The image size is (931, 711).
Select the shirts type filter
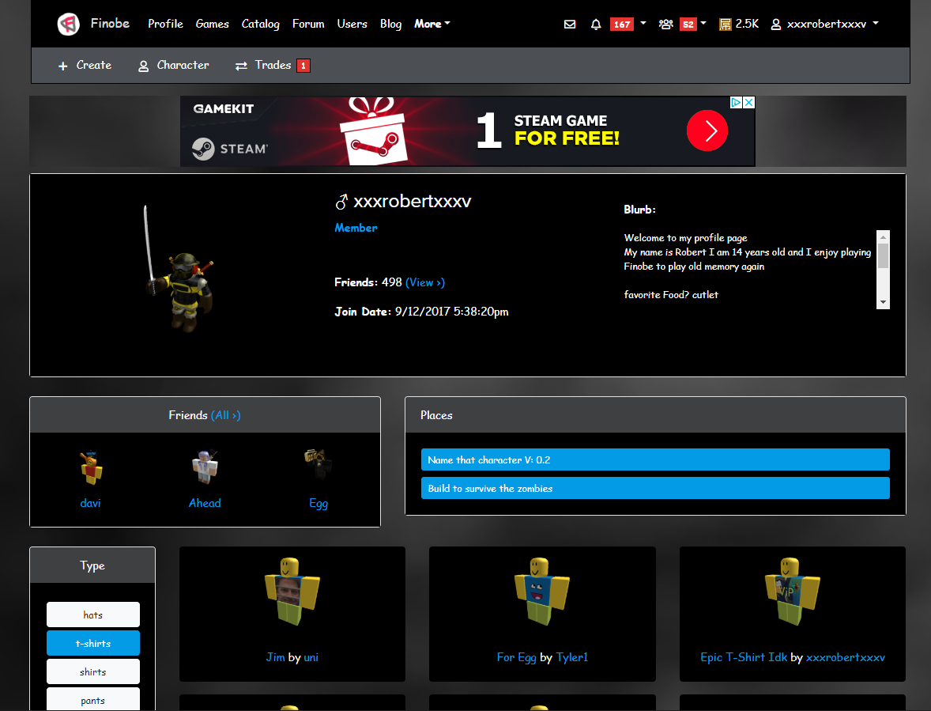pyautogui.click(x=93, y=671)
